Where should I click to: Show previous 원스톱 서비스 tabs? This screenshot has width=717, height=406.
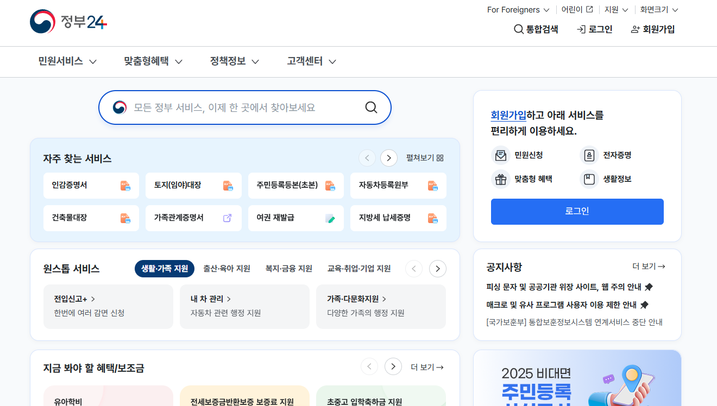coord(414,269)
